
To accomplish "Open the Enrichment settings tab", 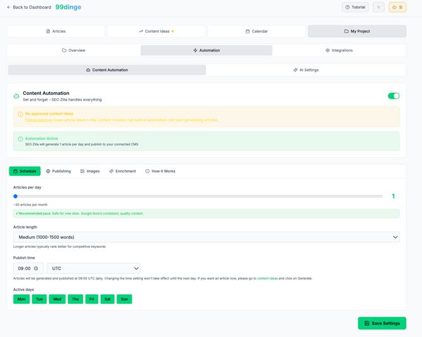I will (122, 171).
